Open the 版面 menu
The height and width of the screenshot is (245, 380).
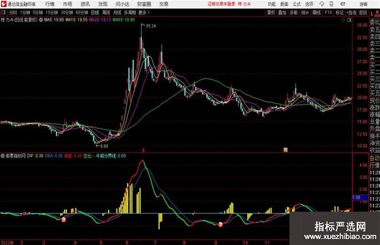284,4
